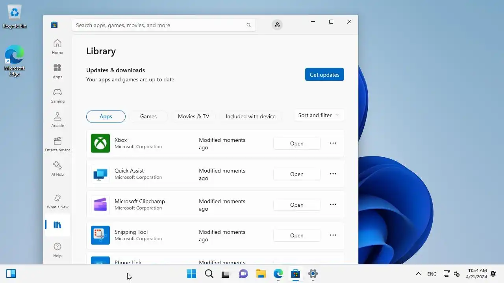Screen dimensions: 504x283
Task: Open Widgets button on taskbar
Action: [x=11, y=274]
